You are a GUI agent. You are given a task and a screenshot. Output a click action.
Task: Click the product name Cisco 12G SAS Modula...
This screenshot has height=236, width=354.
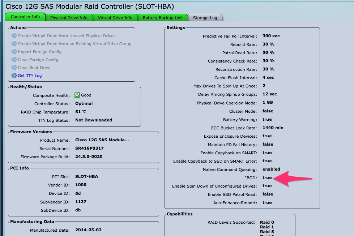point(102,140)
